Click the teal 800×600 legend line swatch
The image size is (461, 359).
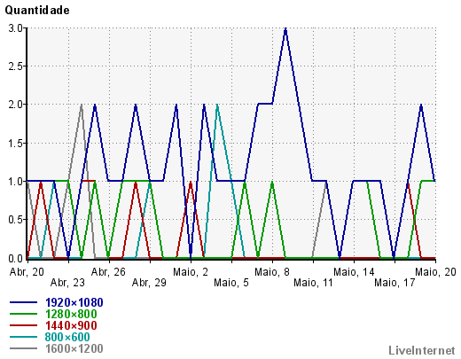(24, 337)
